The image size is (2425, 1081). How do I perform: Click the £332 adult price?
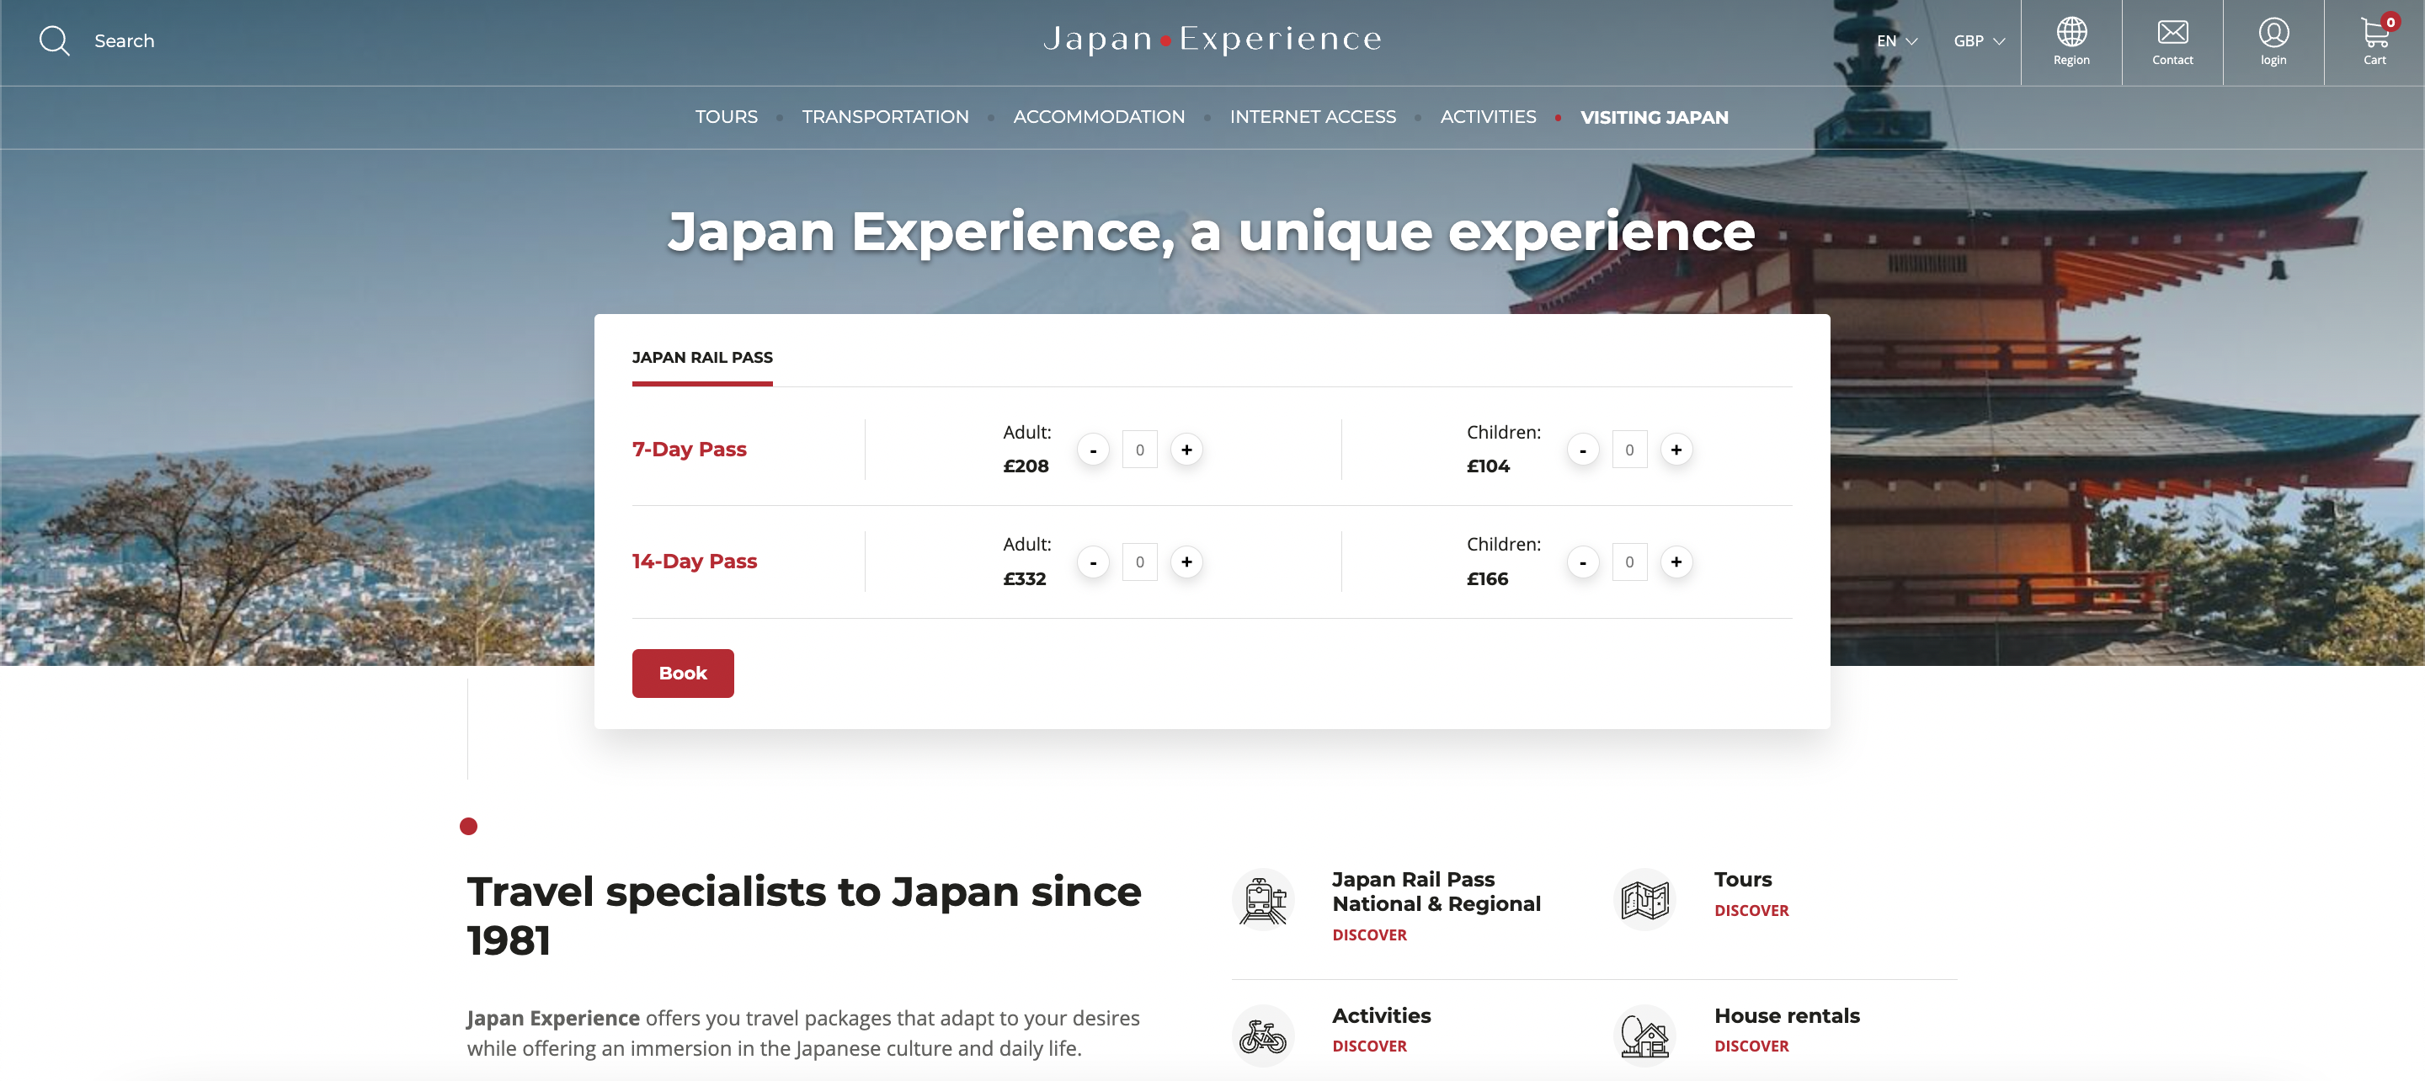[1024, 579]
